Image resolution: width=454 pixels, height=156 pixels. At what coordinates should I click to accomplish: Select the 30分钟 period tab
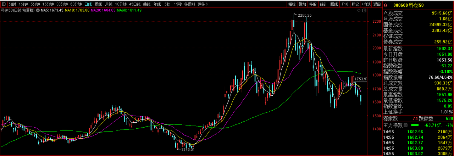62,4
